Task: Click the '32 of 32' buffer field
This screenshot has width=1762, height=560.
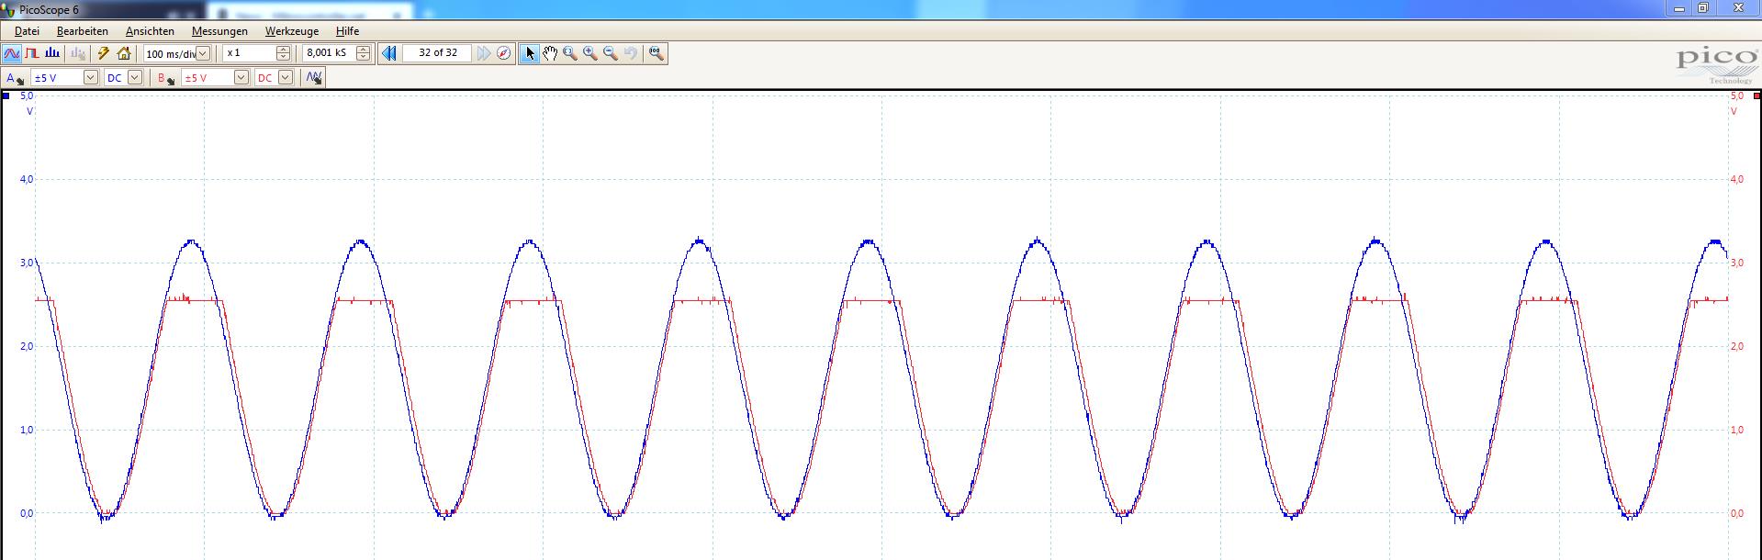Action: point(437,53)
